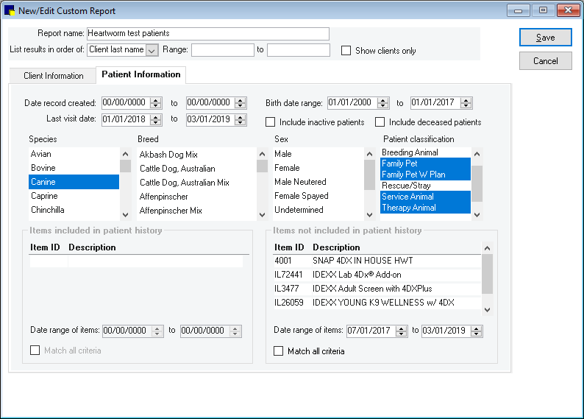Check Match all criteria for not-included items
584x419 pixels.
point(278,351)
